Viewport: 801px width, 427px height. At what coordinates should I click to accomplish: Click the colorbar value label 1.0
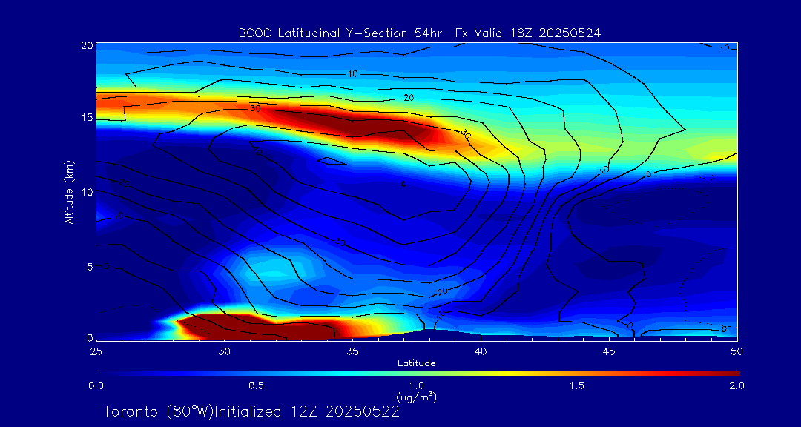[x=416, y=385]
